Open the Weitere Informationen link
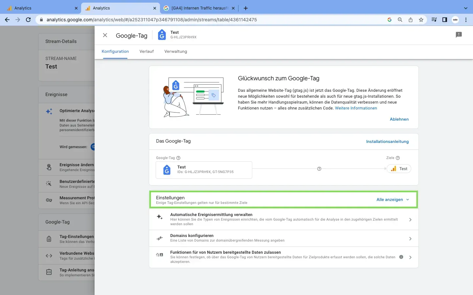Image resolution: width=473 pixels, height=295 pixels. 356,108
